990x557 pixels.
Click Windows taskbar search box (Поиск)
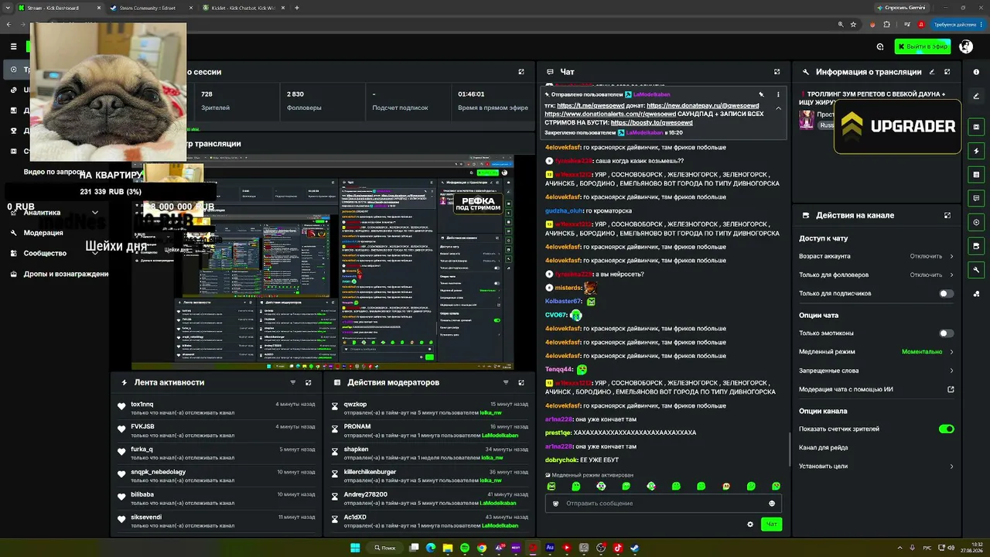(x=385, y=548)
